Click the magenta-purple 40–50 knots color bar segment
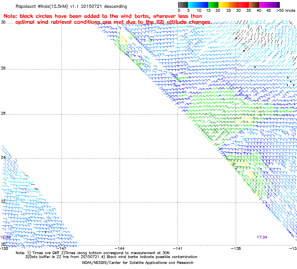297x269 pixels. pos(268,5)
